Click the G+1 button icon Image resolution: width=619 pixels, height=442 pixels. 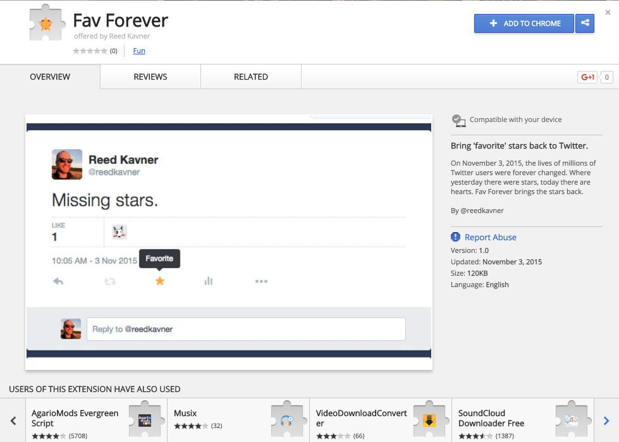pyautogui.click(x=587, y=77)
